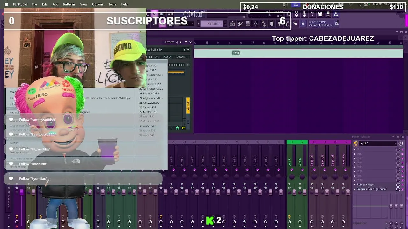Screen dimensions: 408x229
Task: Expand the ReaStream slot arrow
Action: 355,189
